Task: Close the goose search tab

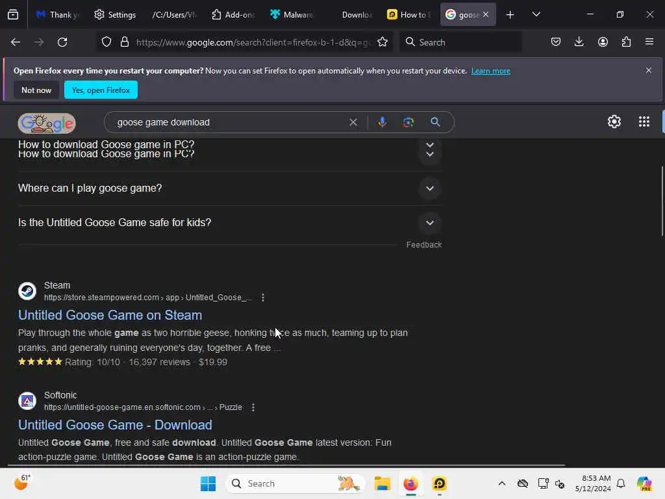Action: [x=486, y=15]
